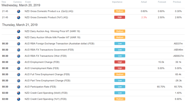Click the flag beside Whole Milk Powder MT
This screenshot has width=186, height=102.
pyautogui.click(x=19, y=37)
